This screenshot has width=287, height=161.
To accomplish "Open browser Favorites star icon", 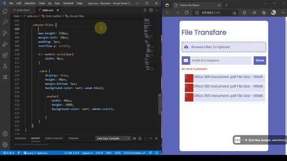I will [254, 13].
